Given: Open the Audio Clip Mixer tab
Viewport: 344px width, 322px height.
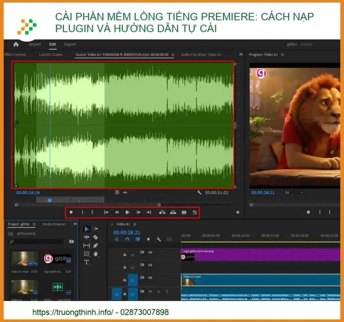Looking at the screenshot, I should (x=201, y=54).
